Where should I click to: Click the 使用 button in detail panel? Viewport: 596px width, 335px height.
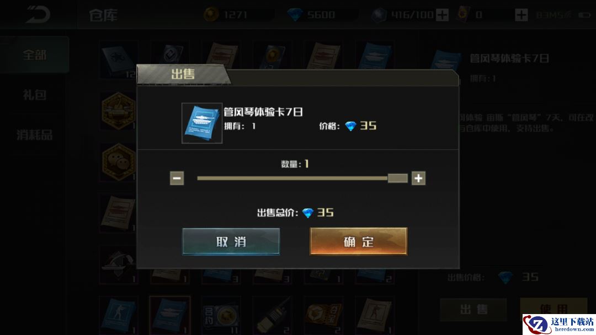554,308
